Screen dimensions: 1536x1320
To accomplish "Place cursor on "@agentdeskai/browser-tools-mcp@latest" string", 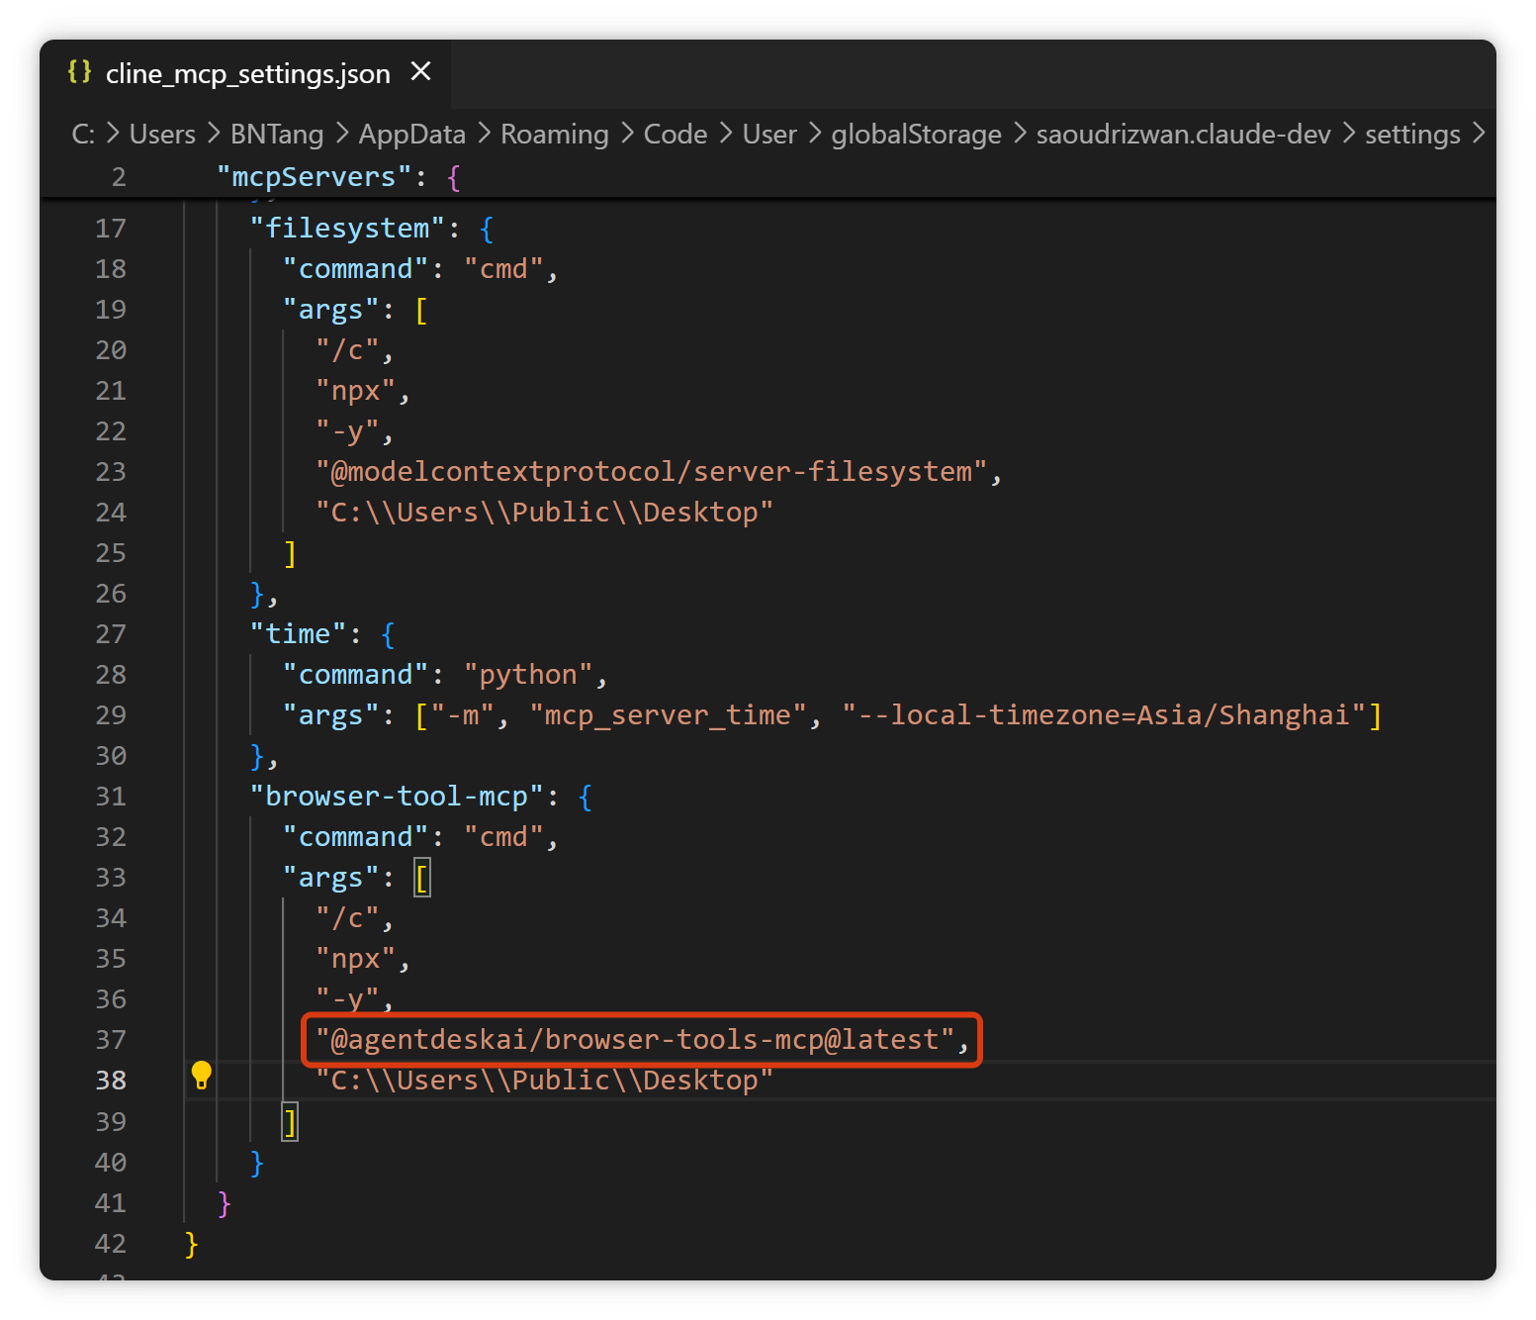I will [x=635, y=1039].
